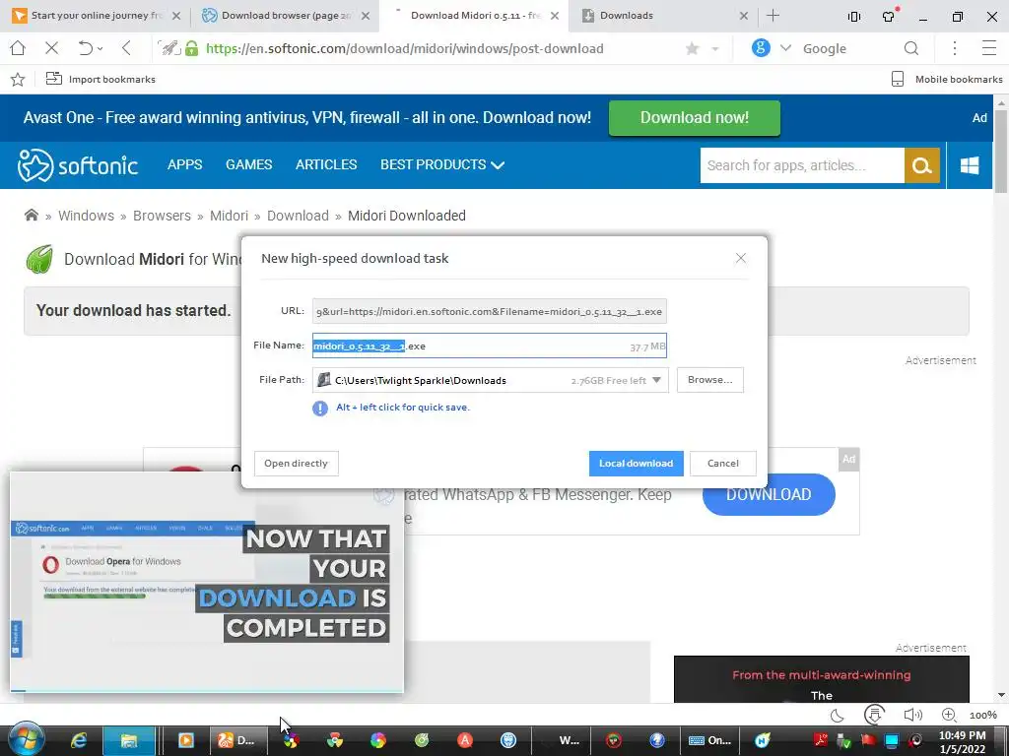Open the hamburger main menu
Screen dimensions: 1009x756
(x=989, y=48)
